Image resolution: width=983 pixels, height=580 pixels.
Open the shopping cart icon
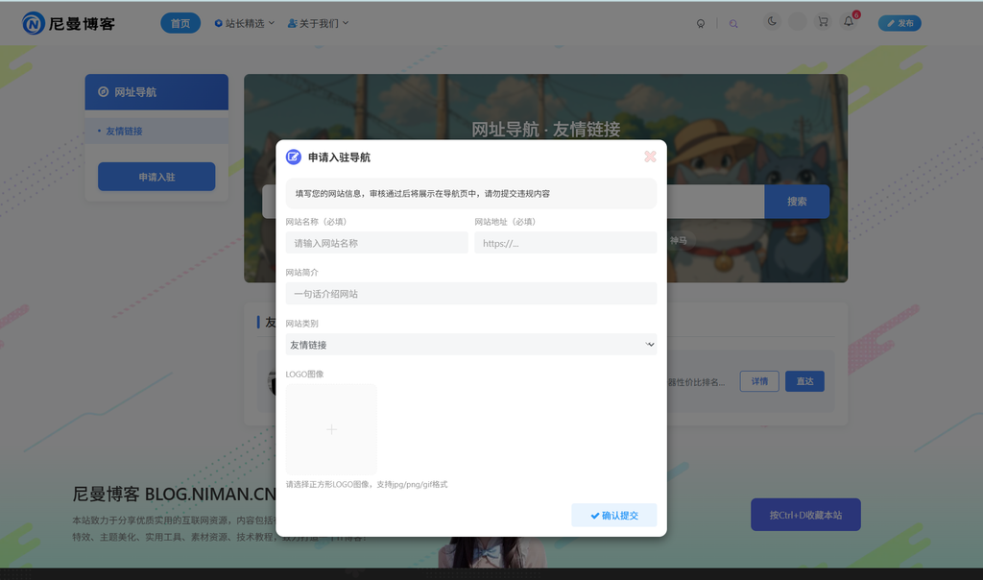823,21
